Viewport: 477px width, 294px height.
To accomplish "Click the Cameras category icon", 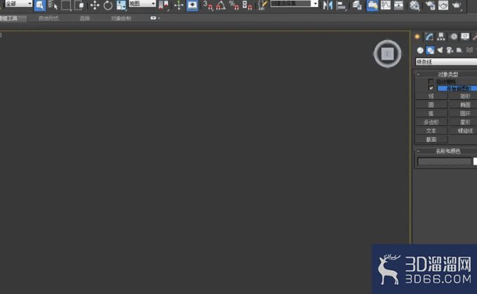I will click(x=450, y=50).
